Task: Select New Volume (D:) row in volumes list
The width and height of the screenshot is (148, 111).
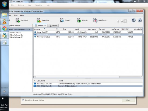Action: click(88, 34)
